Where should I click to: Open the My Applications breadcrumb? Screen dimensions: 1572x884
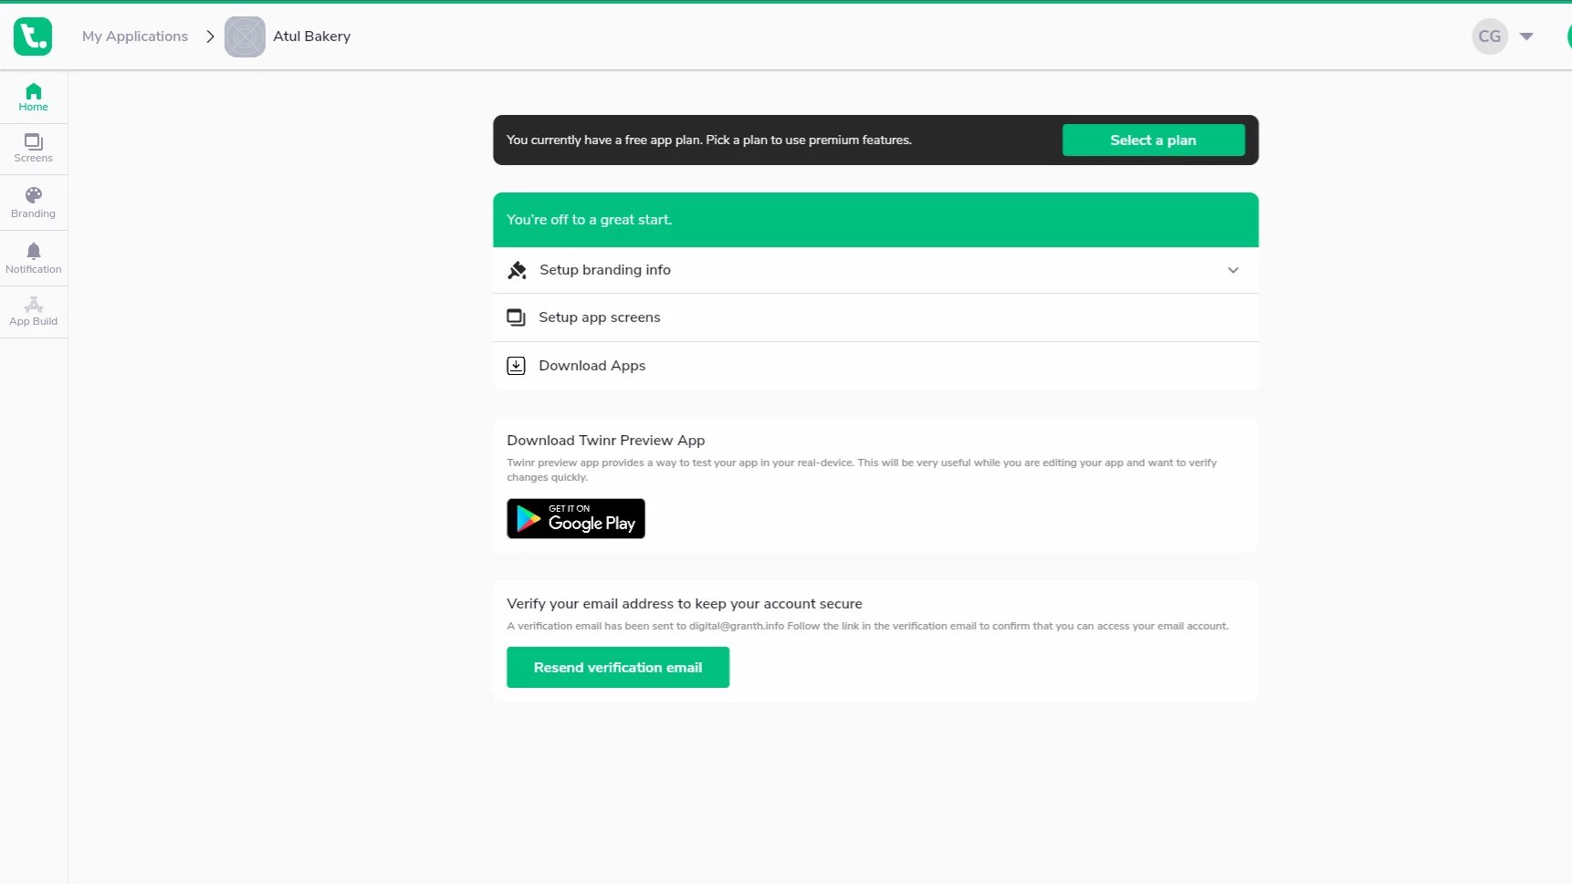(x=135, y=36)
